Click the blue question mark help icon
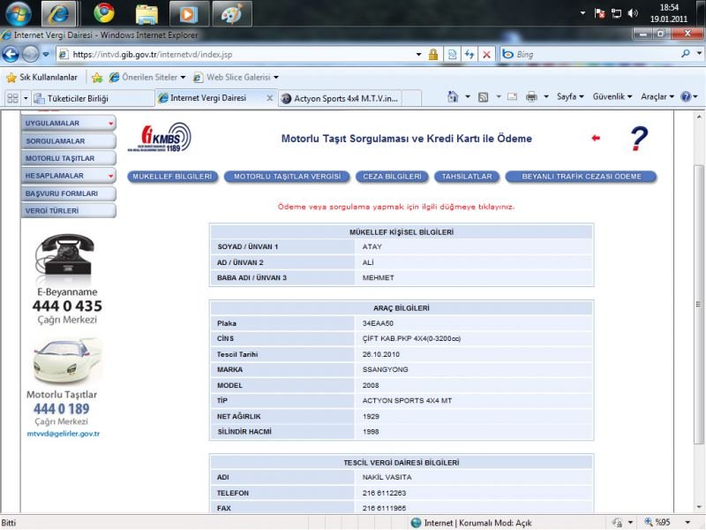This screenshot has height=530, width=706. 639,139
